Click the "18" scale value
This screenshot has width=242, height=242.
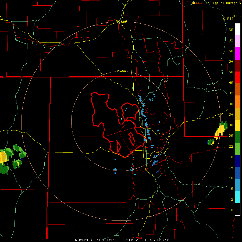click(231, 157)
